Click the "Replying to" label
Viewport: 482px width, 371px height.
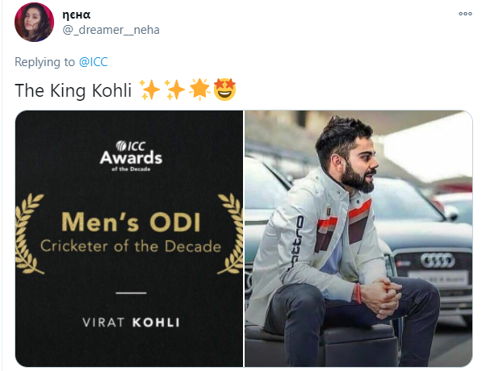(44, 62)
